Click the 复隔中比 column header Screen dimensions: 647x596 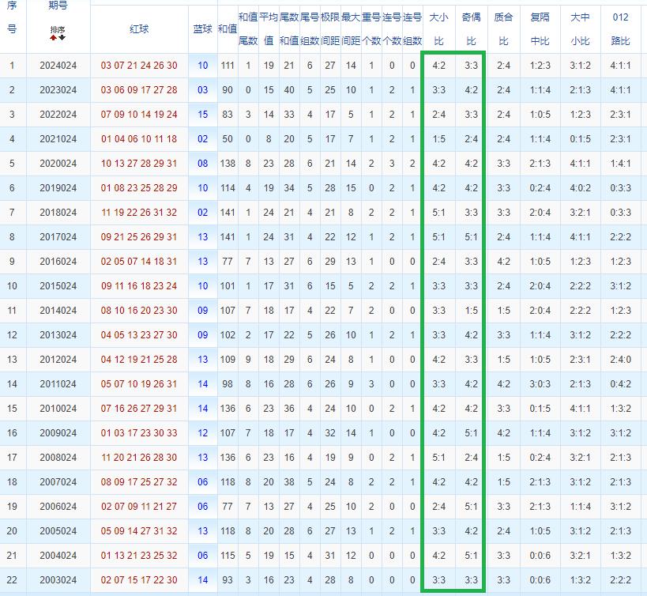click(x=540, y=28)
